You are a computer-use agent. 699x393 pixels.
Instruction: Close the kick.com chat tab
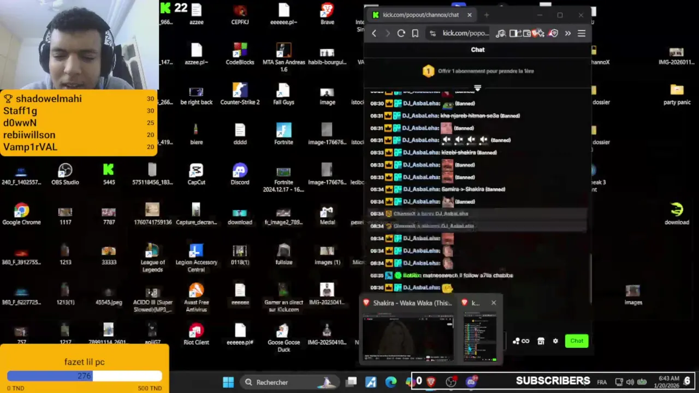pos(469,15)
